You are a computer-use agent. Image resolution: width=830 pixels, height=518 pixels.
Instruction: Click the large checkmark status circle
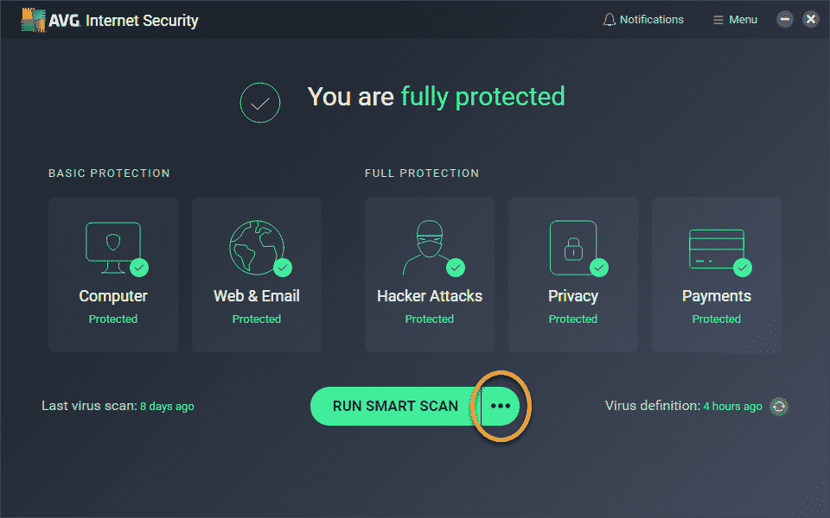260,103
